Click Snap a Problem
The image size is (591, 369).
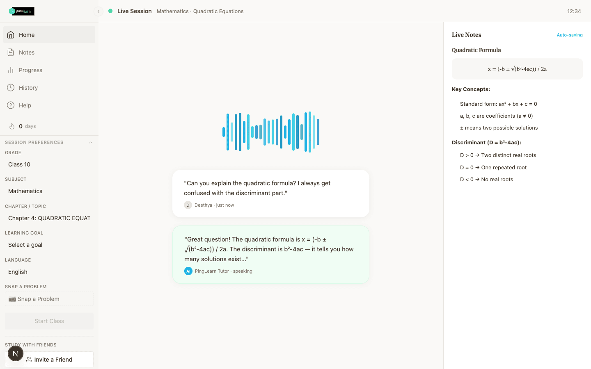coord(49,299)
